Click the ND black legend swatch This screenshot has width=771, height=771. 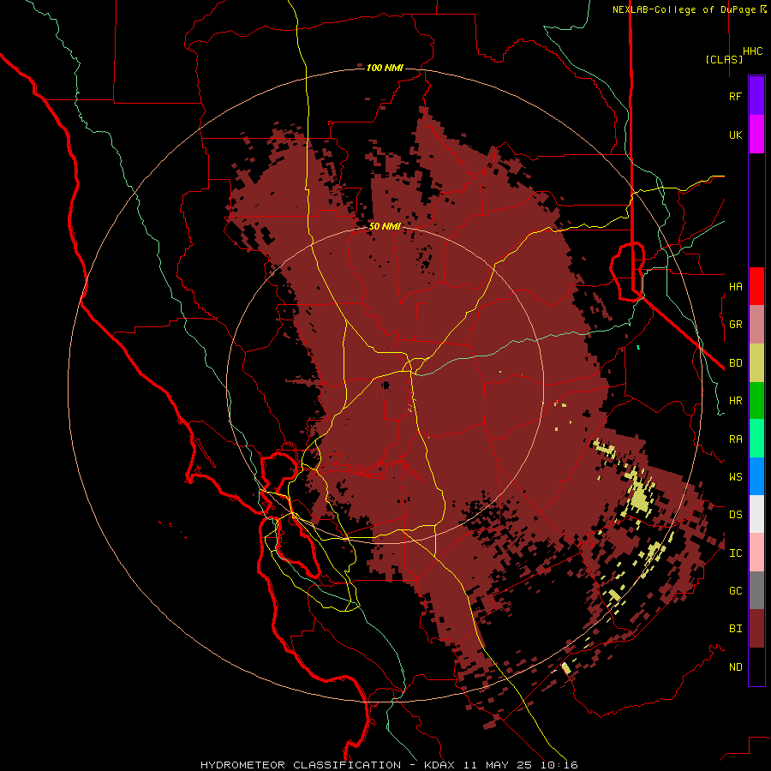pos(756,666)
